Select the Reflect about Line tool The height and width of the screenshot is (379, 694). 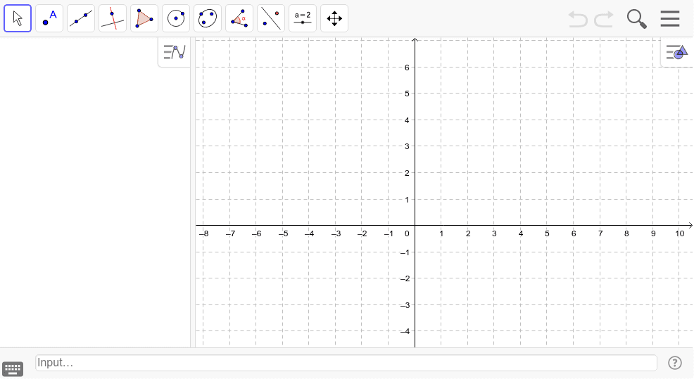pos(271,18)
